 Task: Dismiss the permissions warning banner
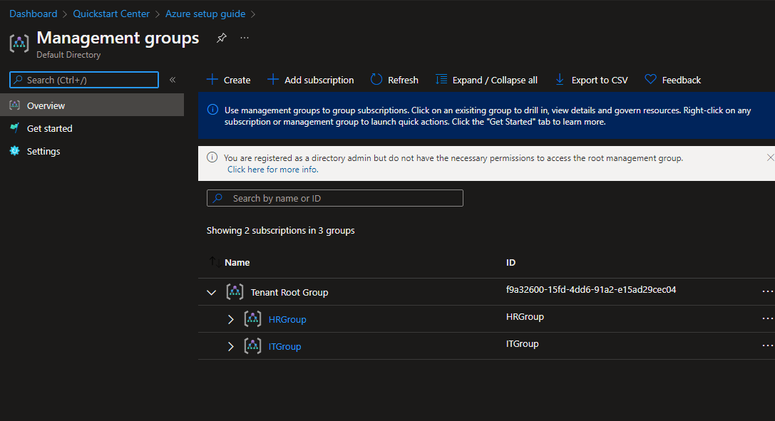[770, 157]
